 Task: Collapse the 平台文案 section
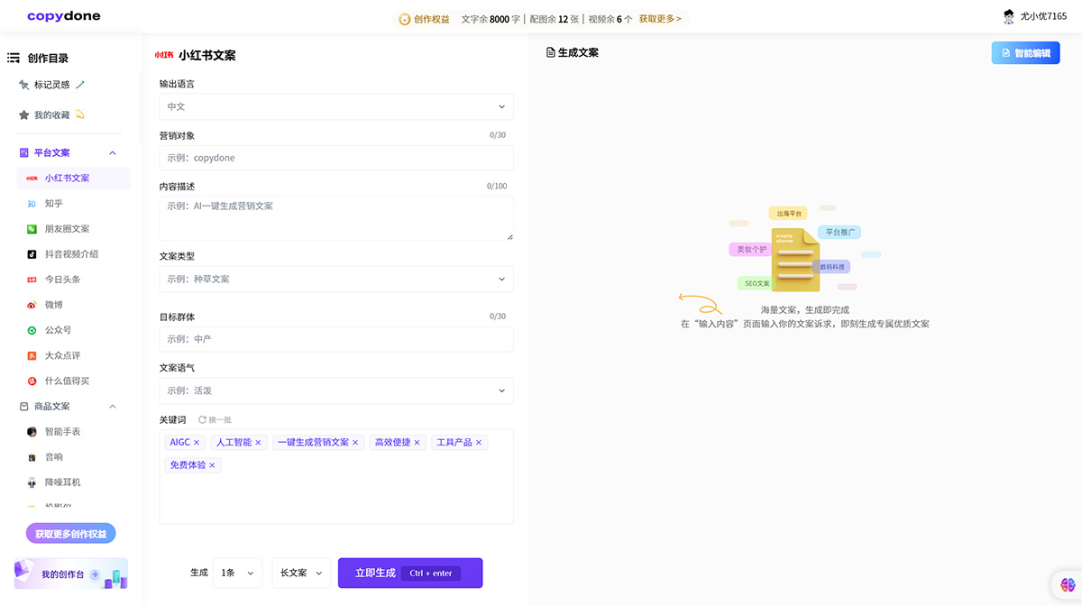tap(112, 152)
